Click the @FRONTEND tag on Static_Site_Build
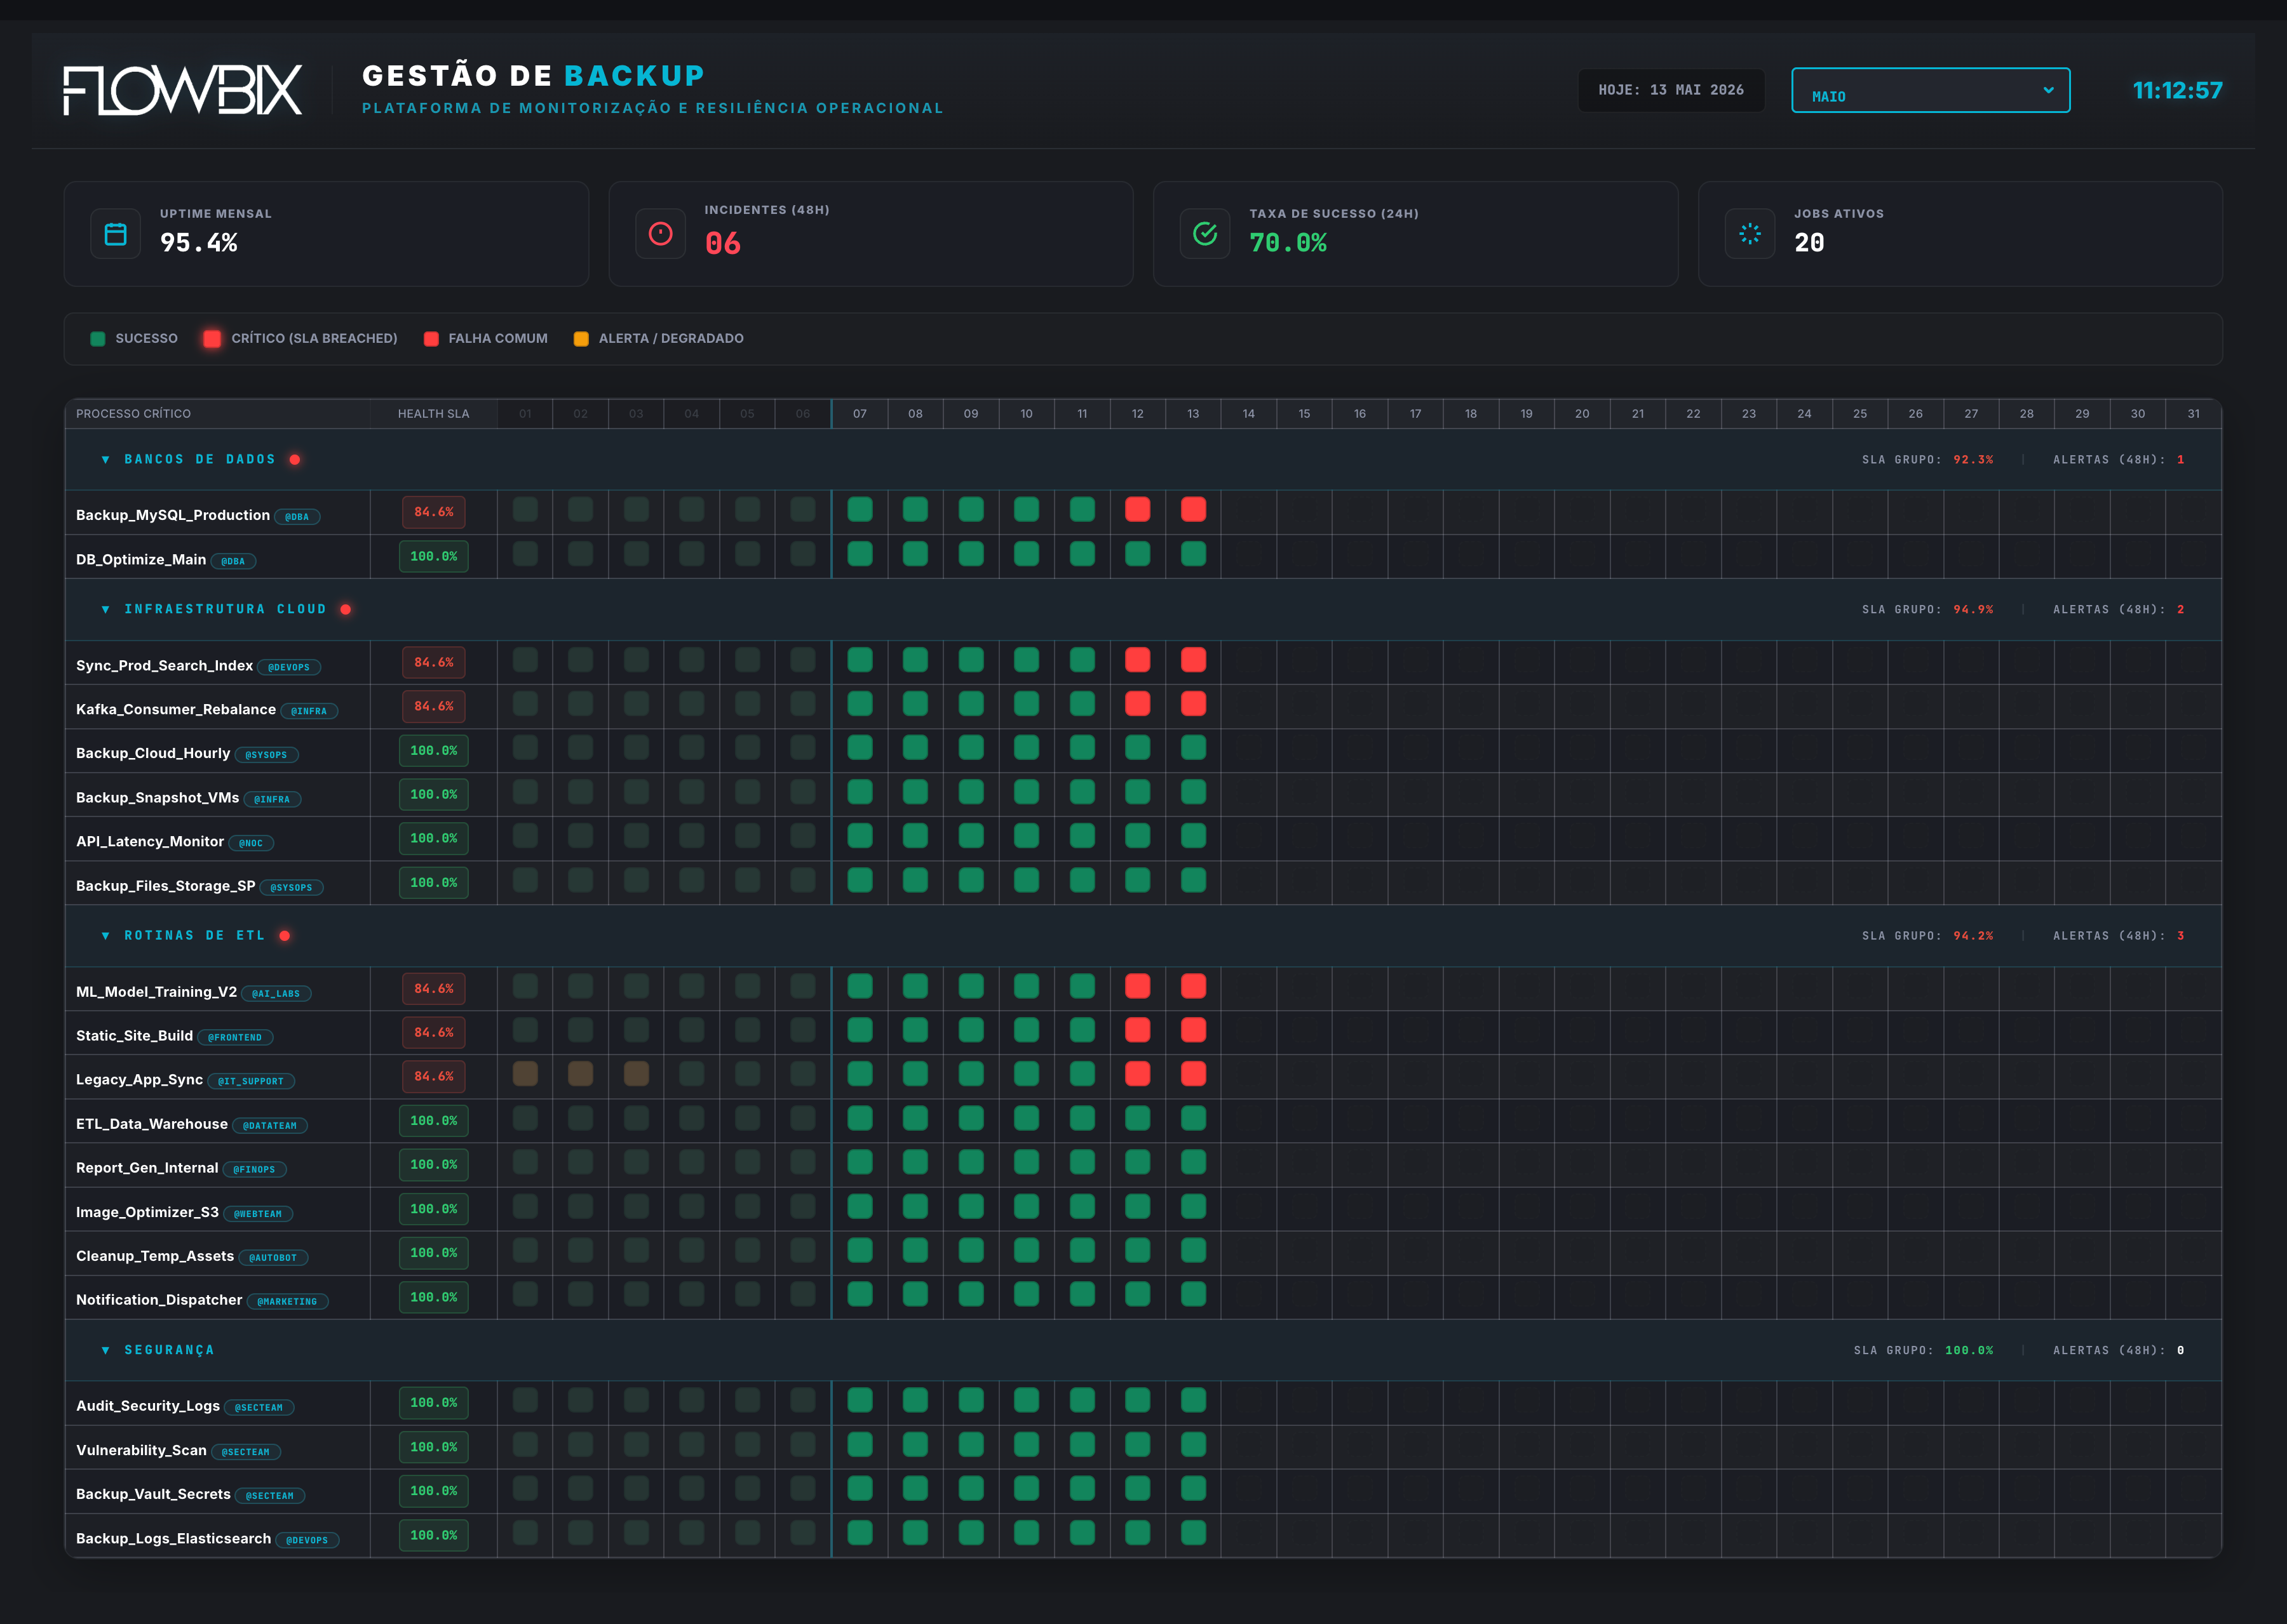Screen dimensions: 2287x1624 tap(235, 1038)
